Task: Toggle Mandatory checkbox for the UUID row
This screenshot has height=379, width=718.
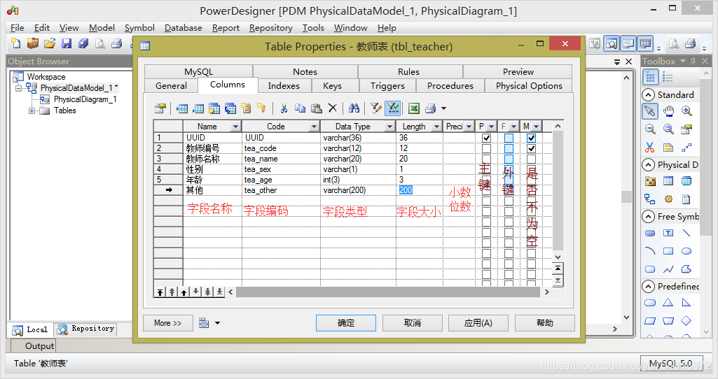Action: point(531,138)
